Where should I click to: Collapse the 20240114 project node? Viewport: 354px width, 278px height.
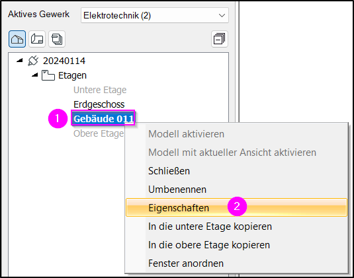coord(20,60)
